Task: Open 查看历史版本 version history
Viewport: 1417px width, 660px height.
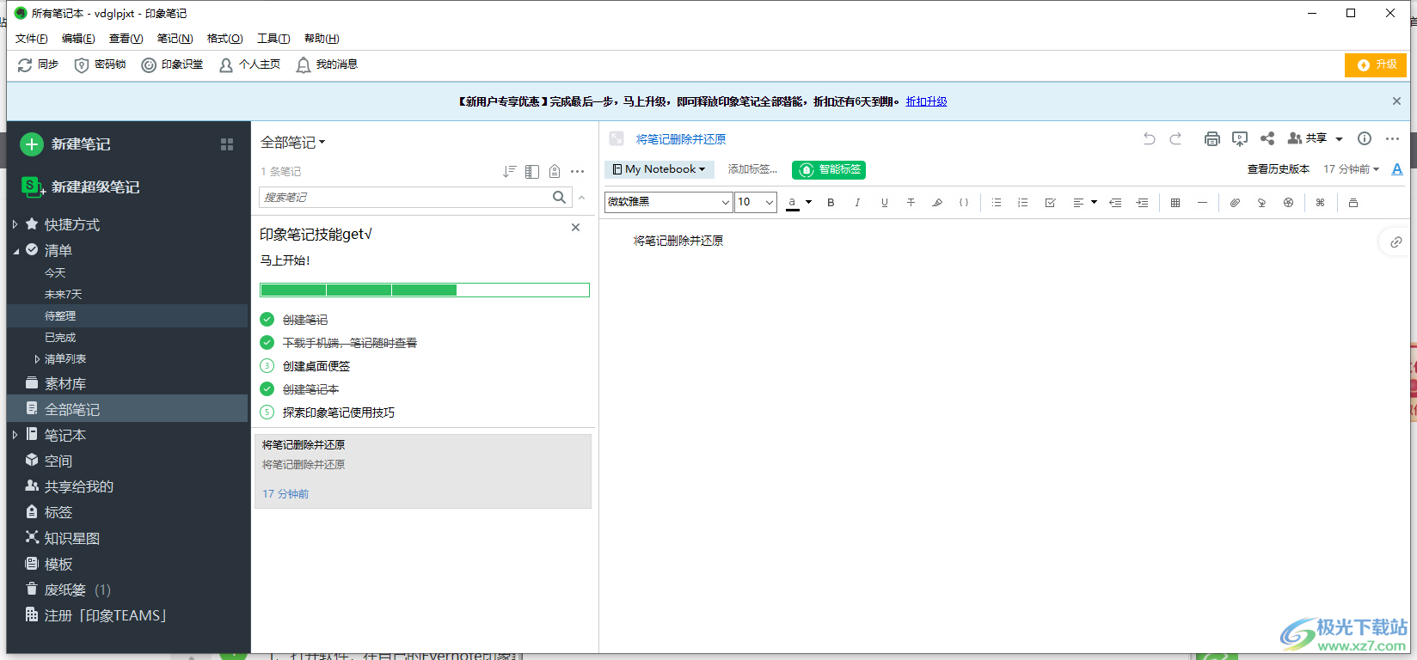Action: click(x=1279, y=169)
